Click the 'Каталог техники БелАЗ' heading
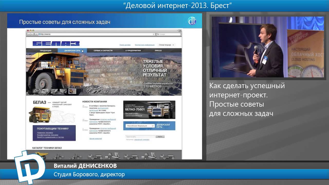The width and height of the screenshot is (329, 185). tap(47, 148)
